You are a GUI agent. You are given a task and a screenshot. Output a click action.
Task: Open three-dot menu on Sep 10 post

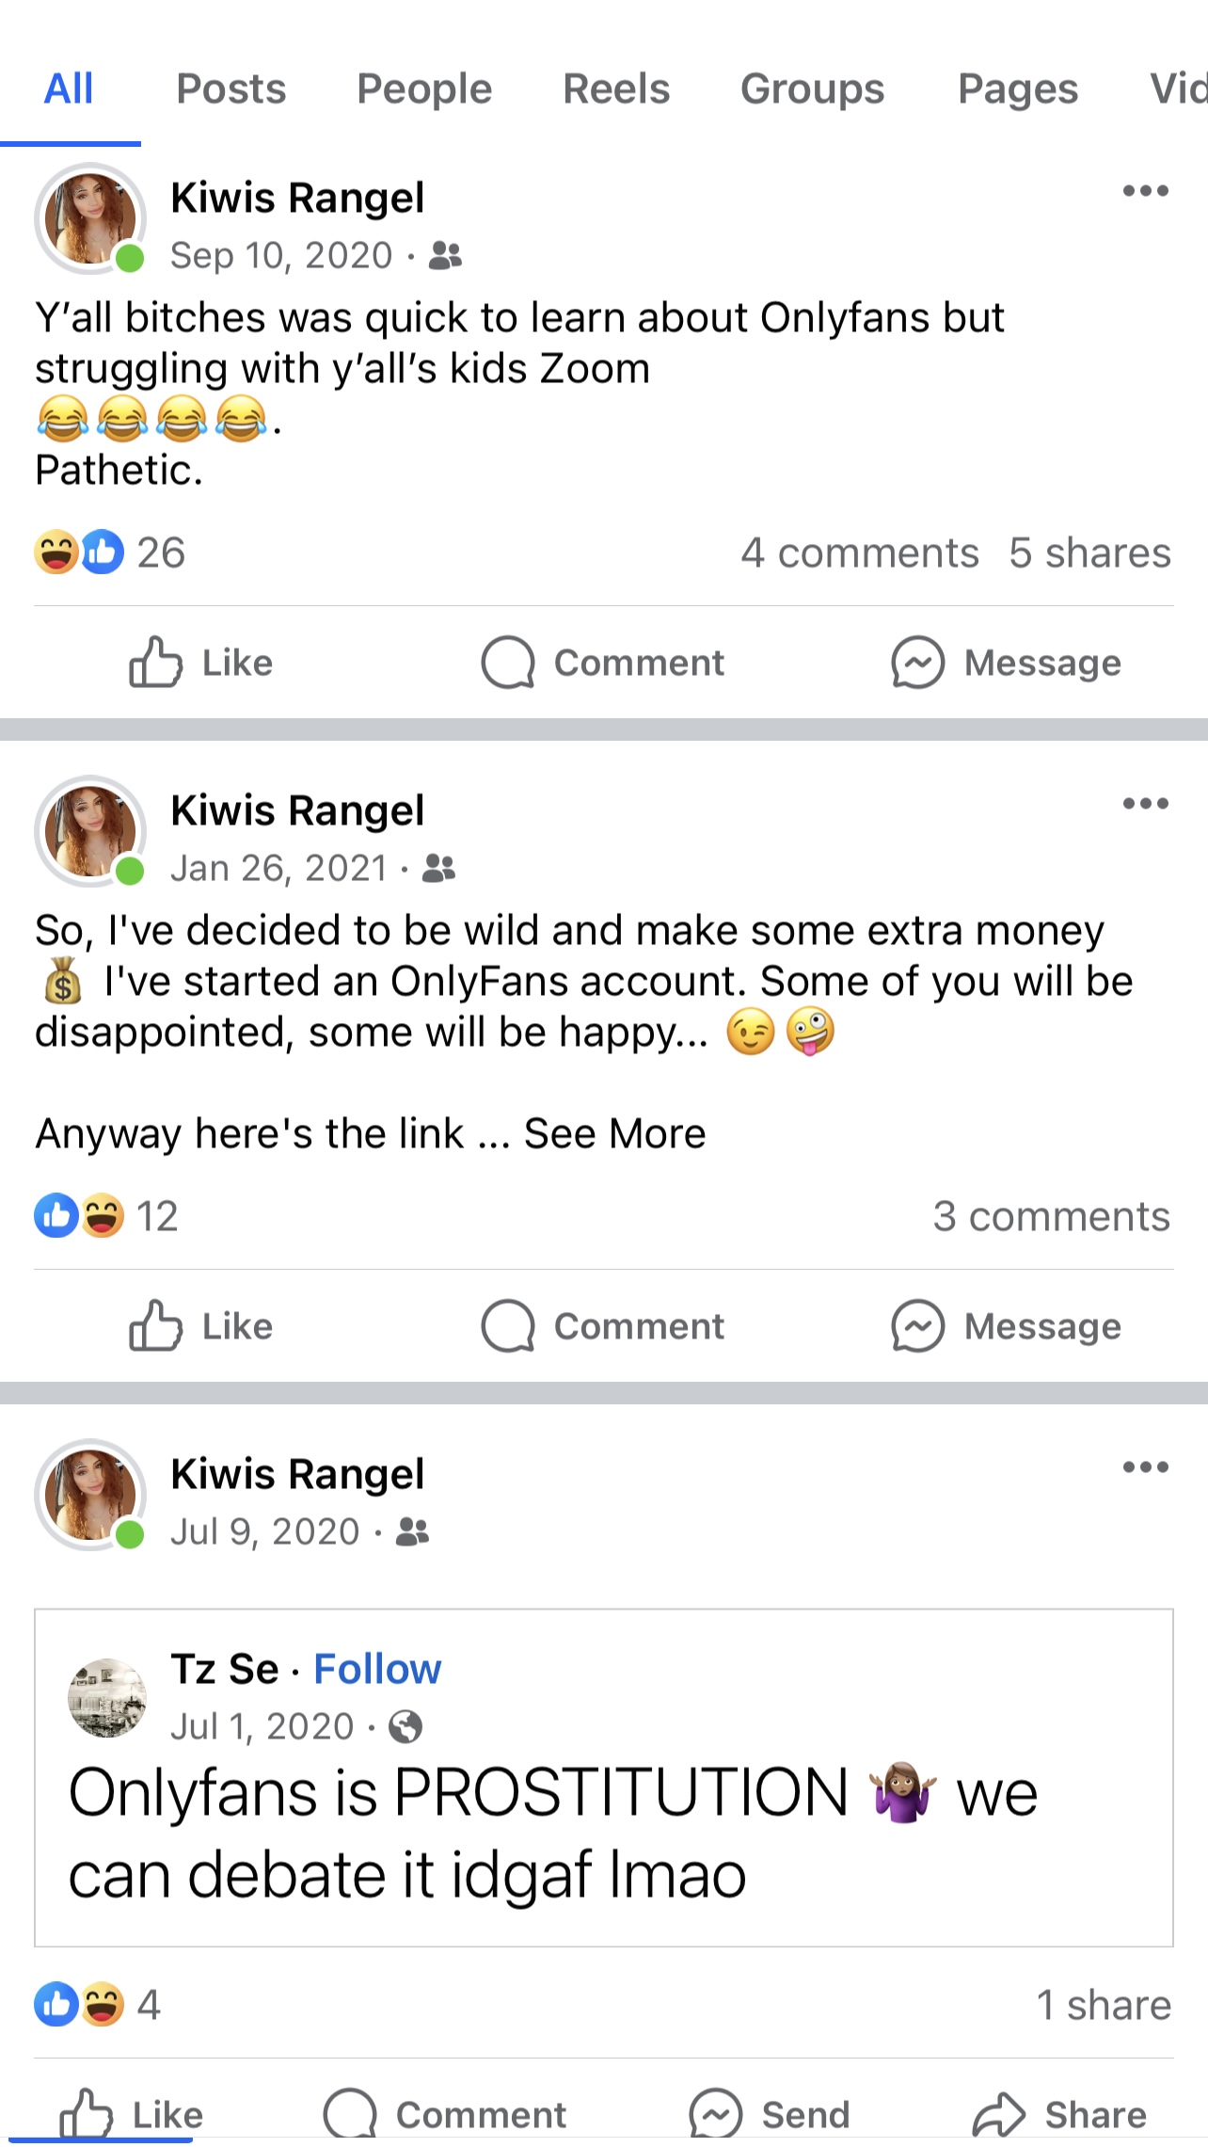[1145, 191]
